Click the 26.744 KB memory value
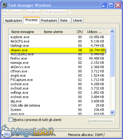The image size is (123, 139). click(97, 50)
